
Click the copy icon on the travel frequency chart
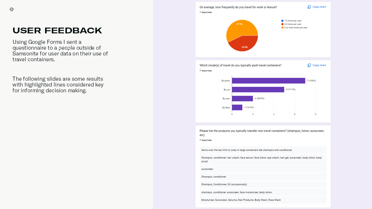[x=309, y=7]
